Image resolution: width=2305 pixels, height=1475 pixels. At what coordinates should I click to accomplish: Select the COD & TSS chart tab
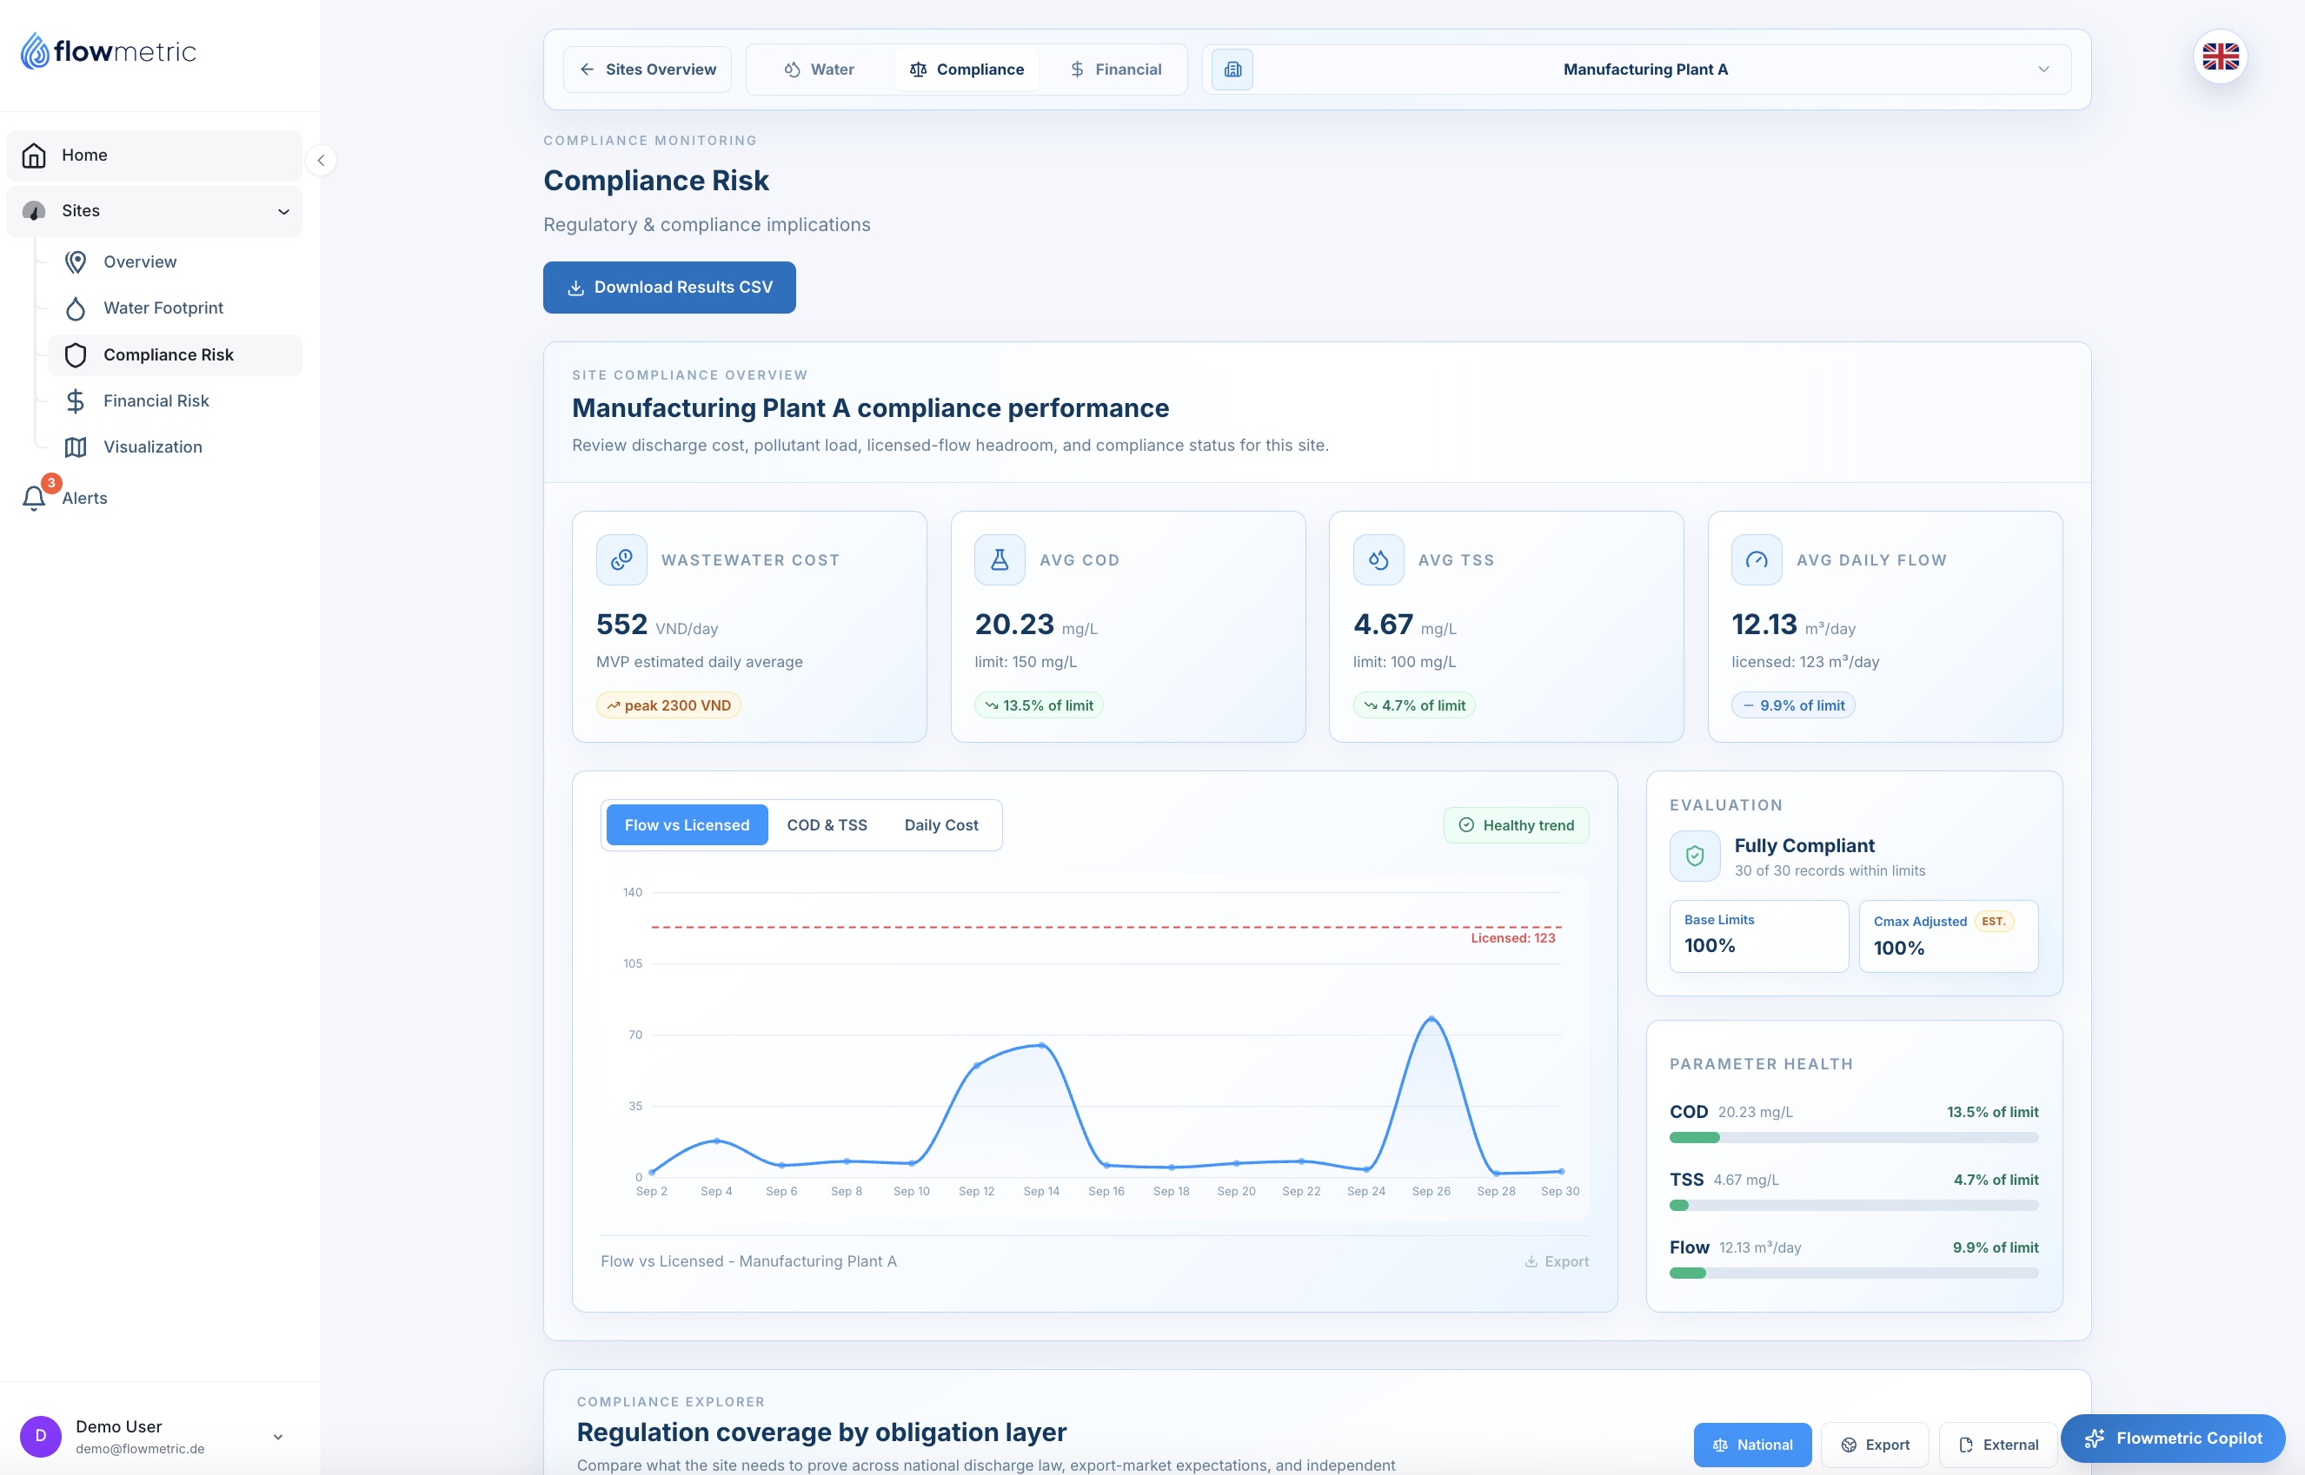pos(827,824)
